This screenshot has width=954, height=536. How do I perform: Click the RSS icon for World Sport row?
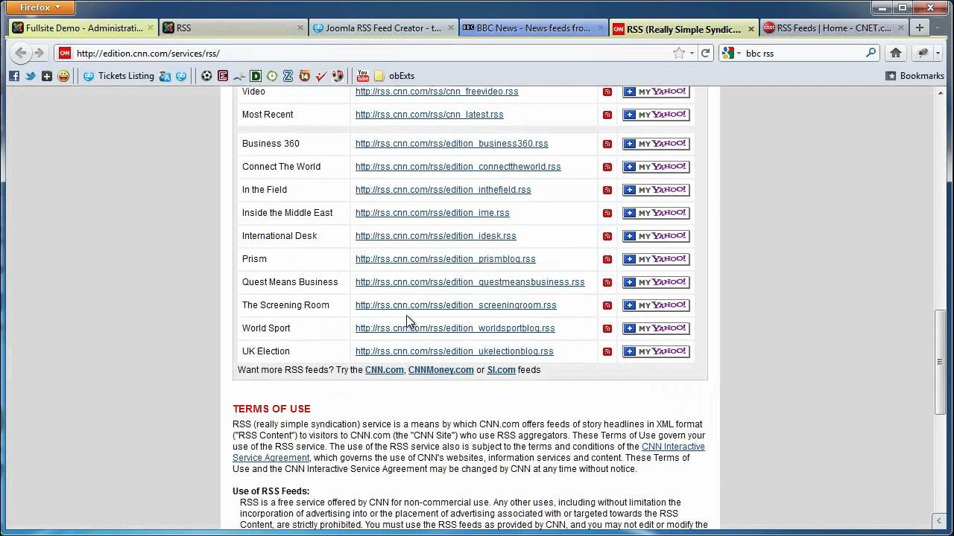(607, 329)
